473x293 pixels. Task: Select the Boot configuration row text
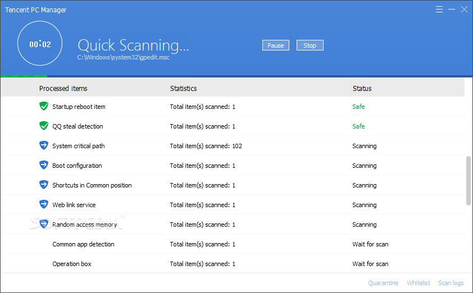[x=77, y=166]
